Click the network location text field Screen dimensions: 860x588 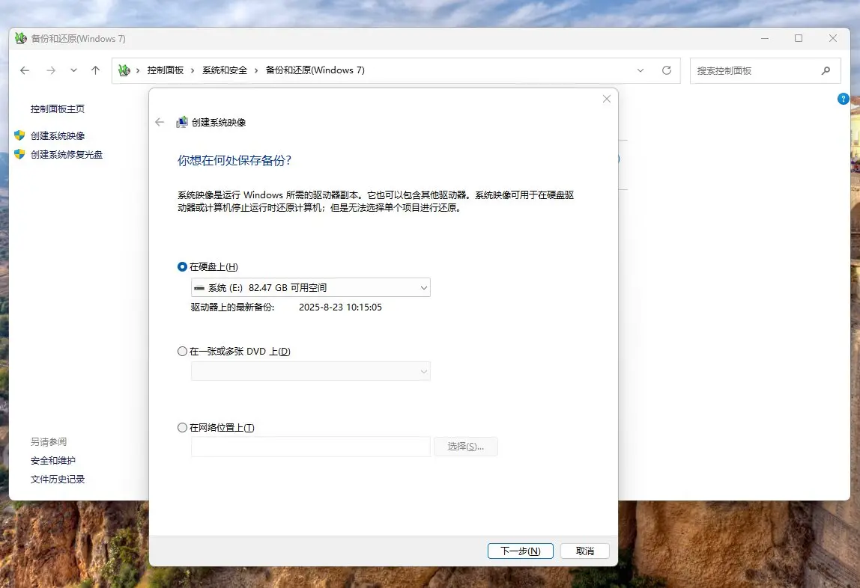[310, 446]
